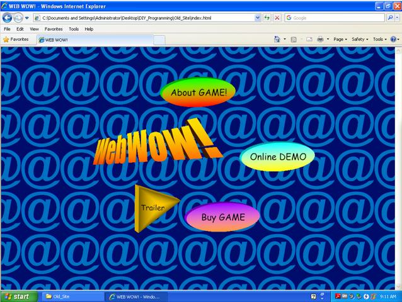This screenshot has height=302, width=402.
Task: Click the 9:11 AM system clock
Action: coord(388,296)
